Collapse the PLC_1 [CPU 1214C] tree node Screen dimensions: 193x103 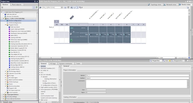point(3,18)
